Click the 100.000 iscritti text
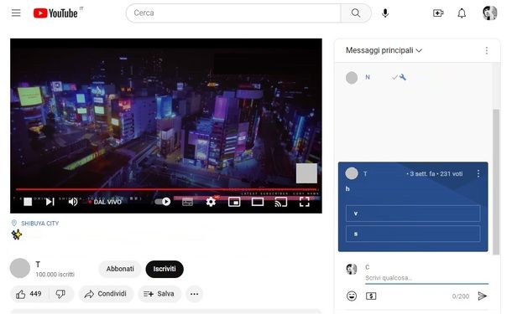The width and height of the screenshot is (512, 314). (55, 275)
